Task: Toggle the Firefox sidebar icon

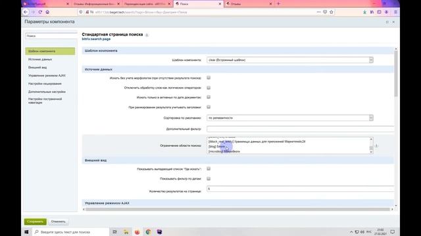Action: (379, 12)
